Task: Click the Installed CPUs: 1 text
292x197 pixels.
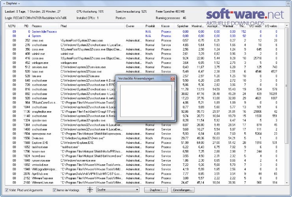Action: tap(87, 18)
